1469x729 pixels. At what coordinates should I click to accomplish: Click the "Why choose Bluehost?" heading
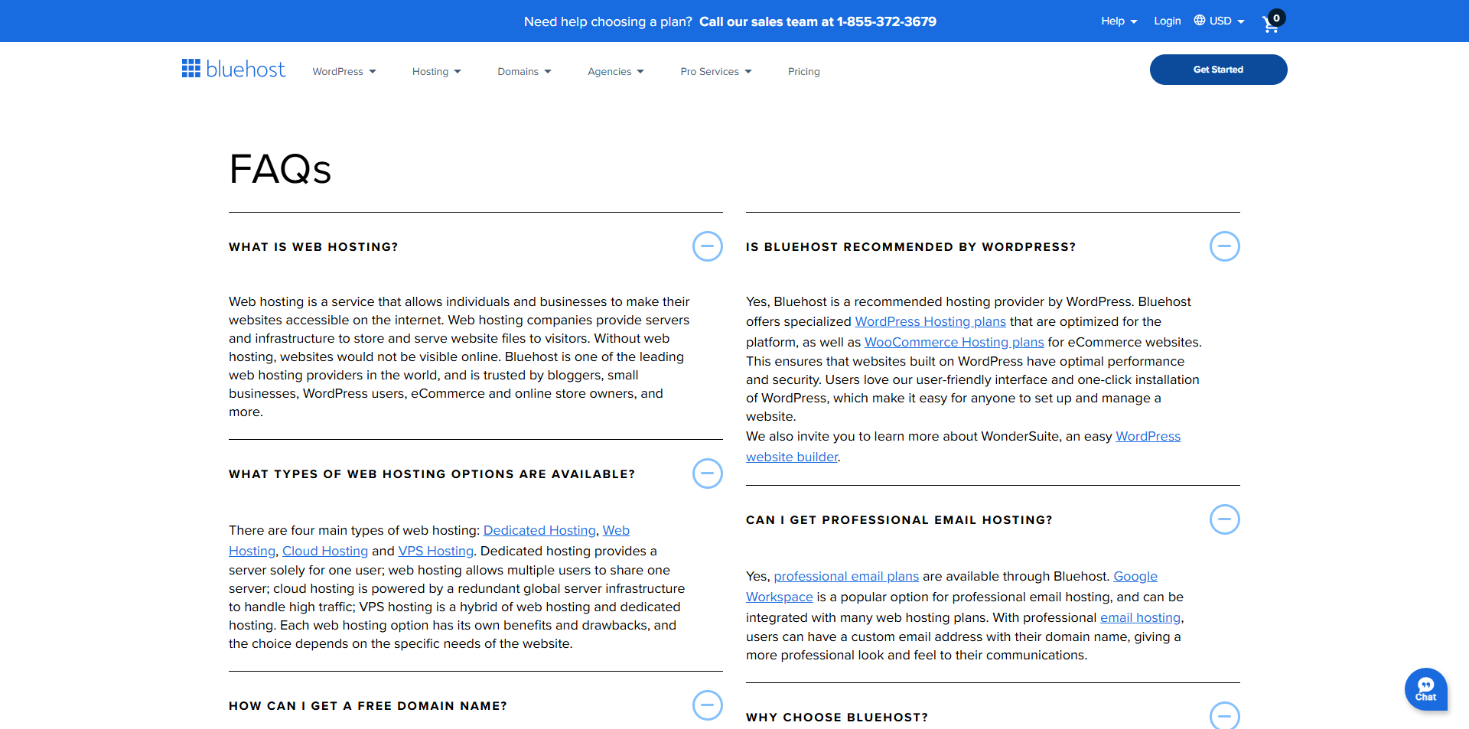[x=837, y=718]
